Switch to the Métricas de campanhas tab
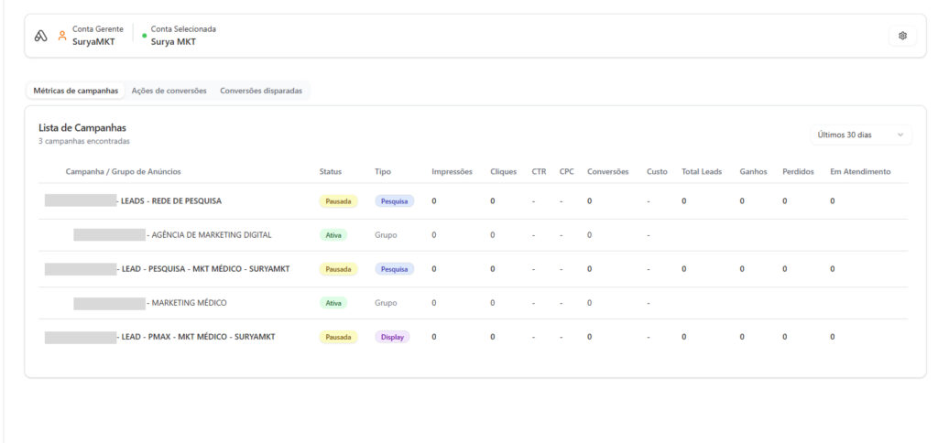 click(x=75, y=91)
